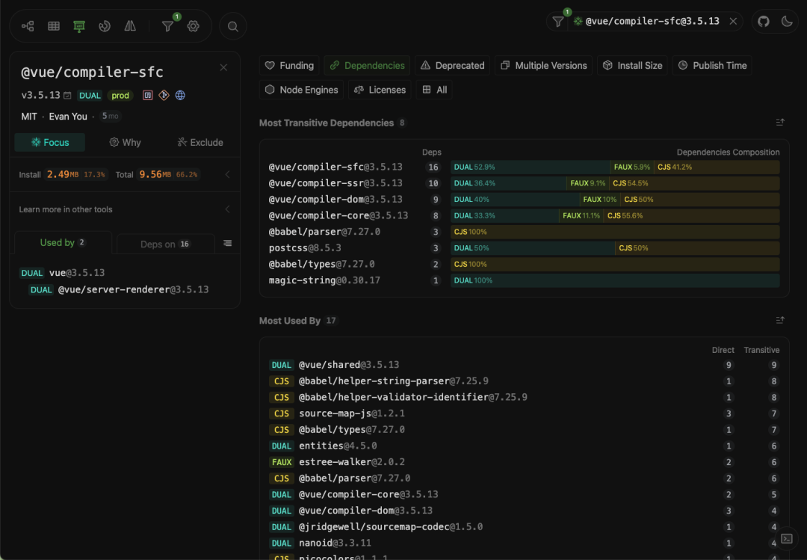Remove the @vue/compiler-sfc@3.5.13 filter chip
The height and width of the screenshot is (560, 807).
coord(733,21)
